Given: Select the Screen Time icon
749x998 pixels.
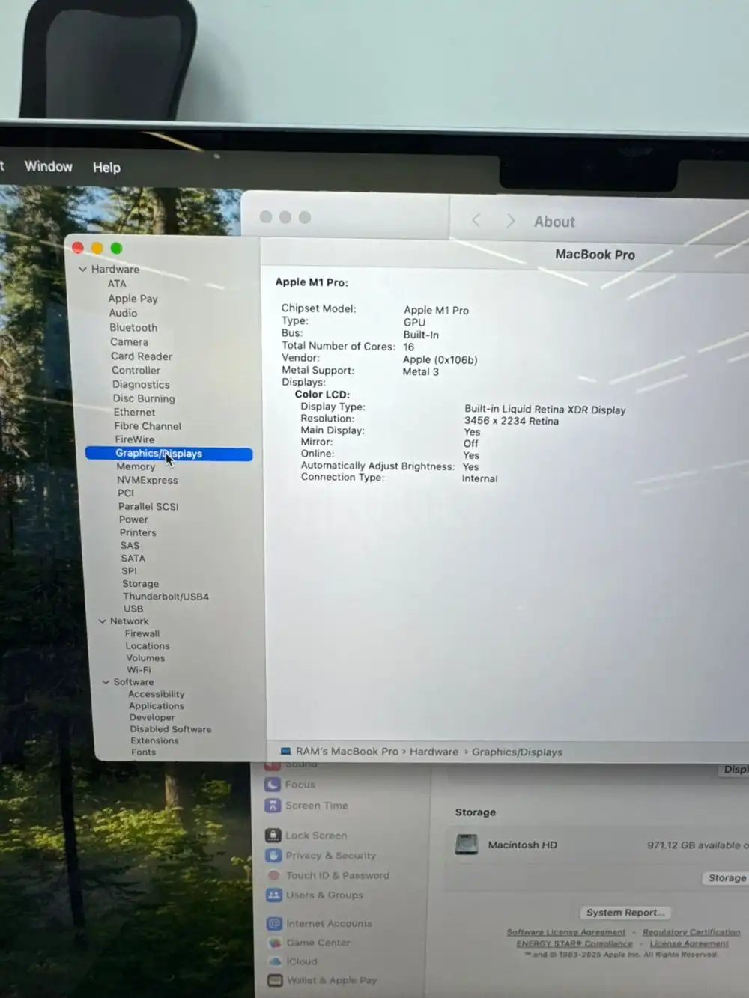Looking at the screenshot, I should tap(273, 806).
